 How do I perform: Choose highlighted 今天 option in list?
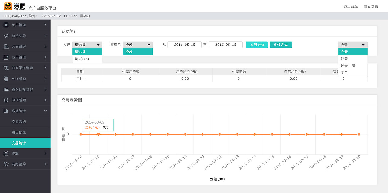pyautogui.click(x=353, y=52)
